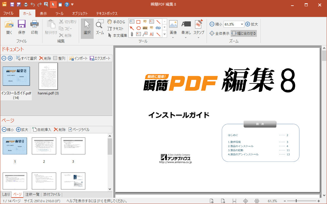This screenshot has width=327, height=204.
Task: Click 削除 in the page panel toolbar
Action: pos(60,129)
